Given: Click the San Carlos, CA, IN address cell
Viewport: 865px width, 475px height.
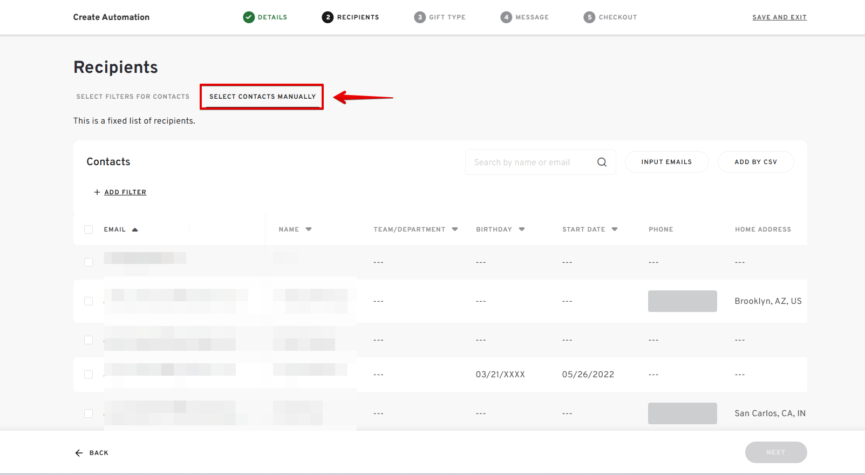Looking at the screenshot, I should (770, 413).
